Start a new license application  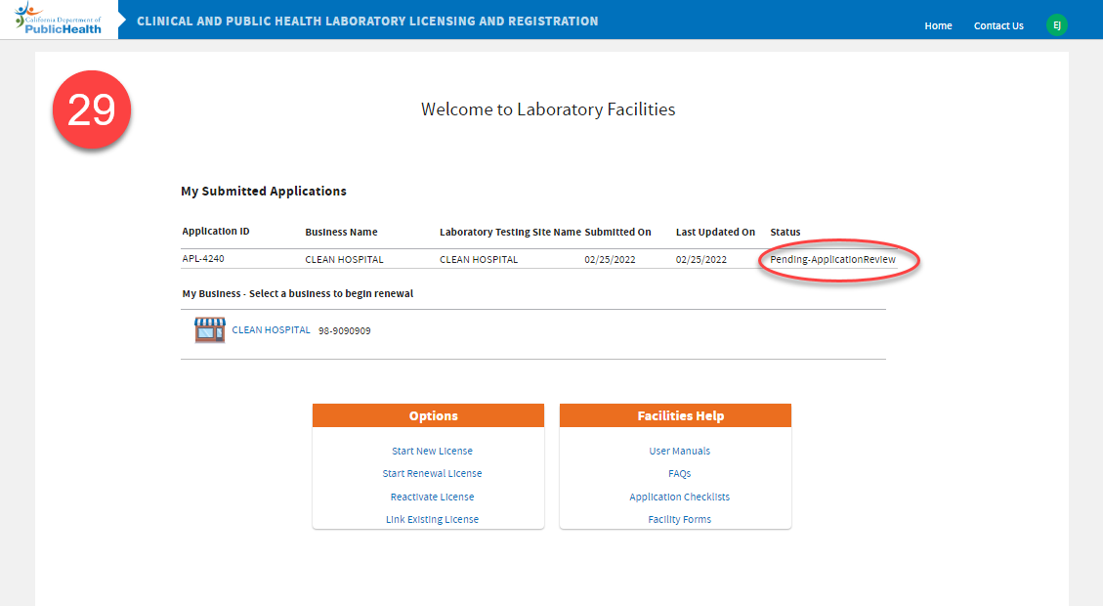(432, 452)
